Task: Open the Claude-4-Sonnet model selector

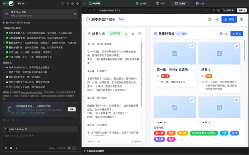Action: click(57, 148)
